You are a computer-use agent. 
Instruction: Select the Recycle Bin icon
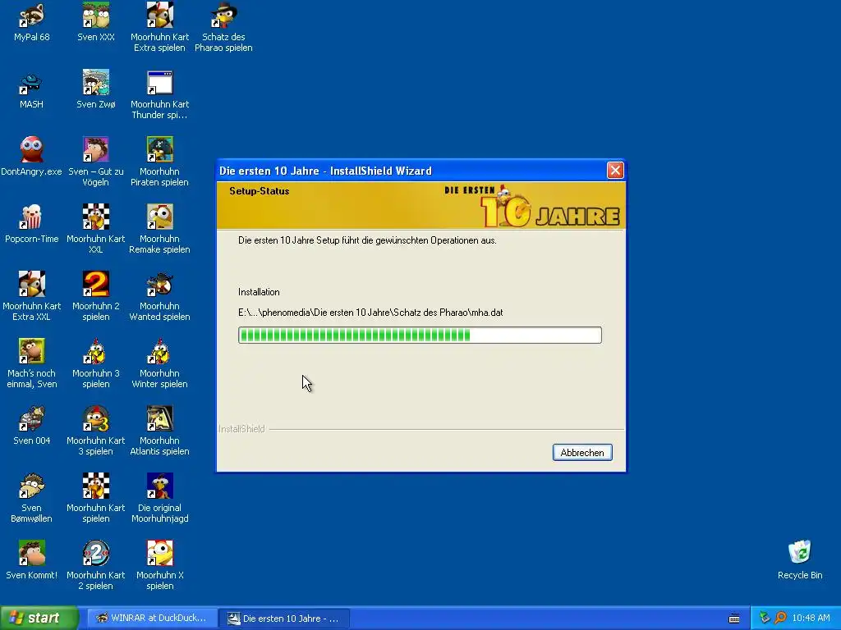pos(800,560)
